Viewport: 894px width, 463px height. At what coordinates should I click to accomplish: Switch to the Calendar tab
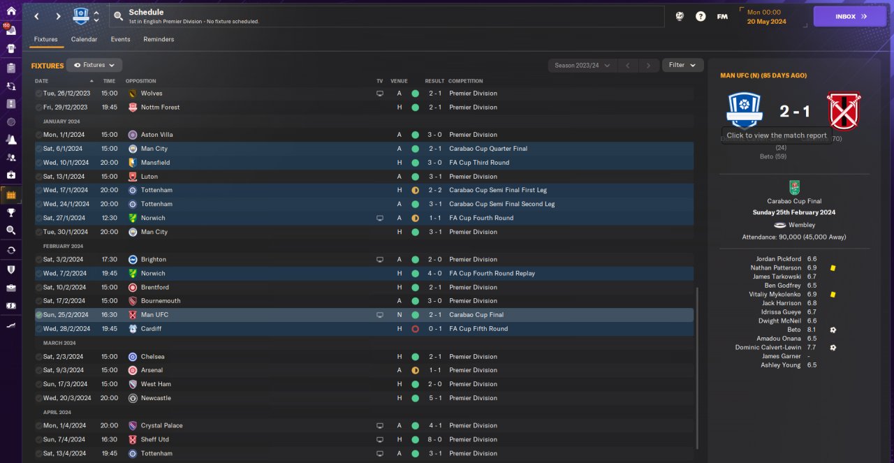84,39
